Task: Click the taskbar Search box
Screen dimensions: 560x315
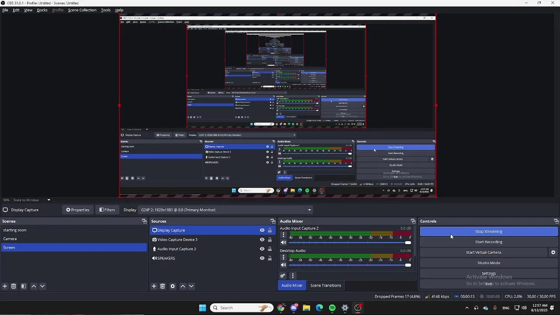Action: (241, 308)
